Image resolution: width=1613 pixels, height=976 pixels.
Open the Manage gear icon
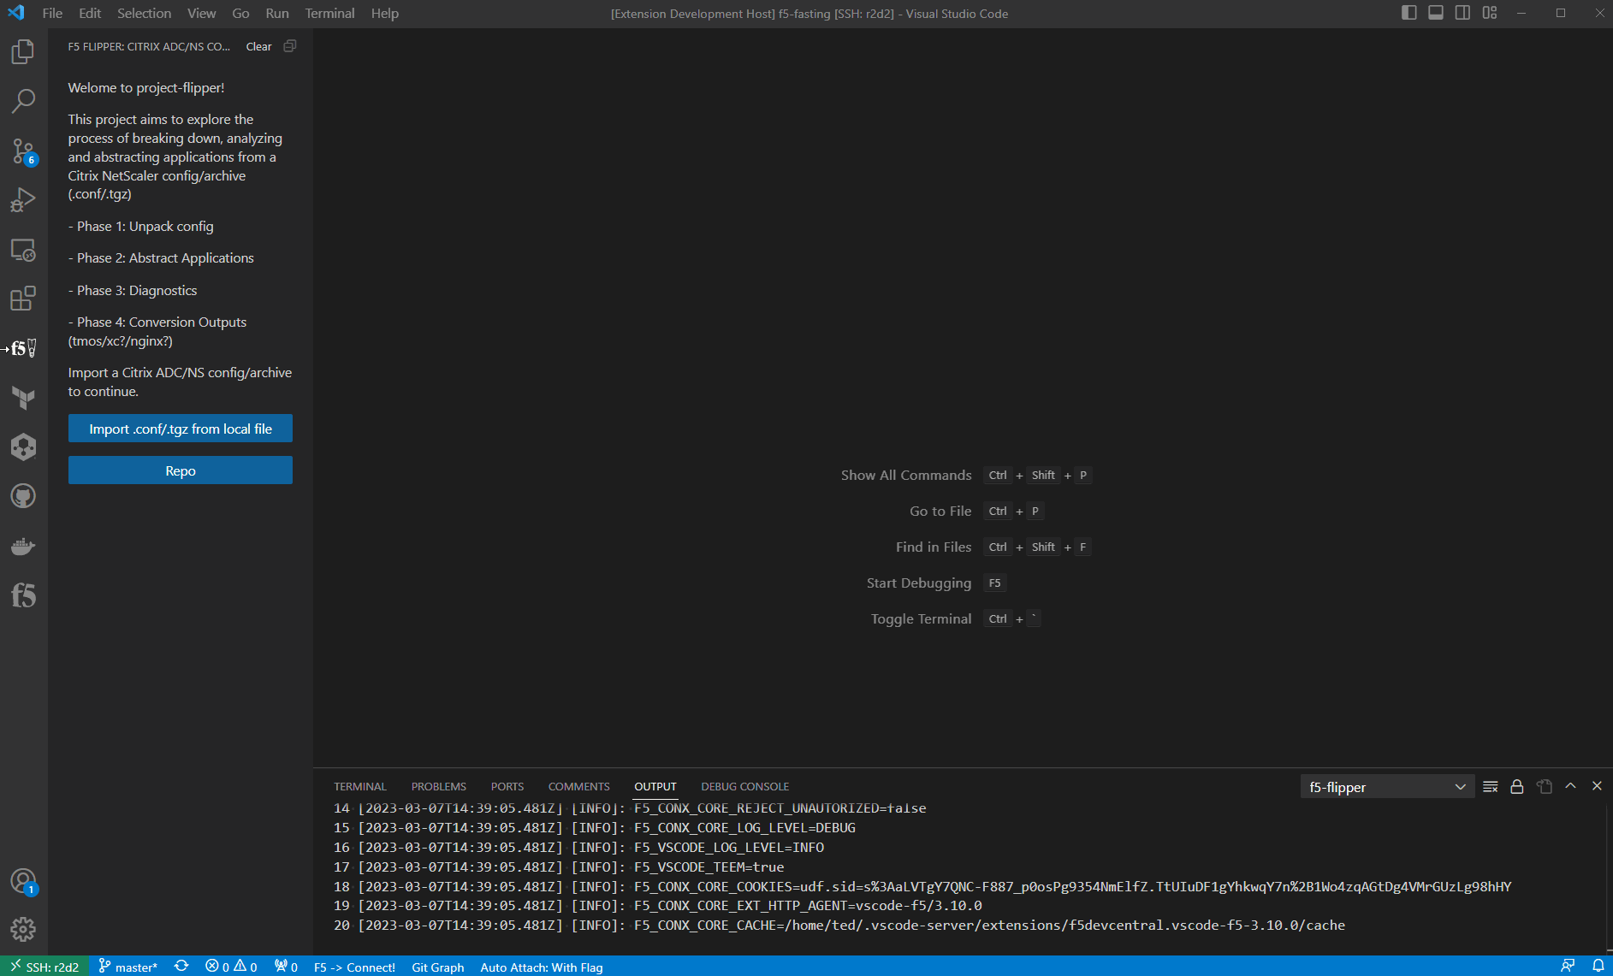click(x=23, y=929)
